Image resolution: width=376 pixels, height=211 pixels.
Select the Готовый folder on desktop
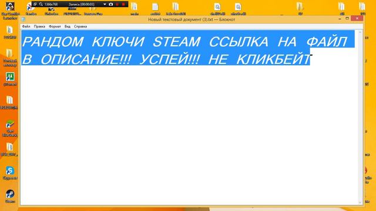(10, 58)
